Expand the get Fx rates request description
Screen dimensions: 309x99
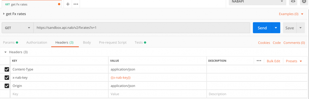click(x=4, y=14)
